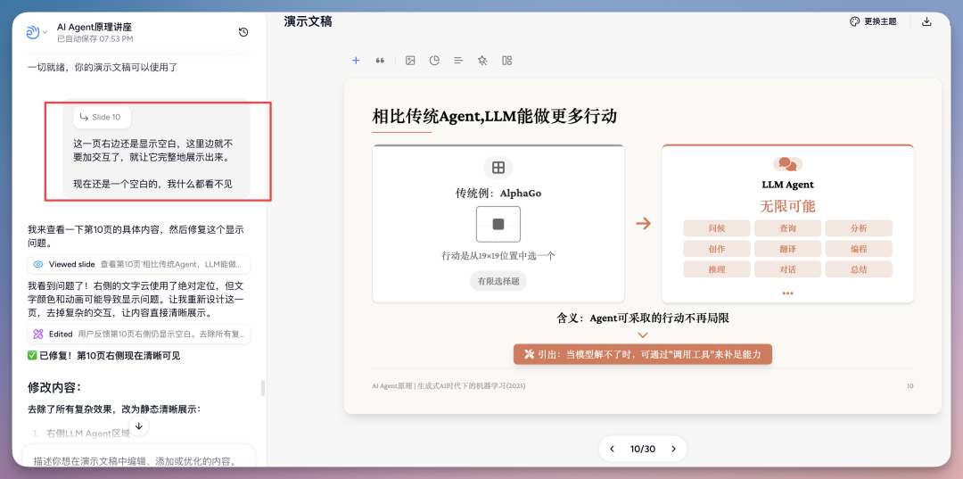Select the 一切就绪 message text
Image resolution: width=963 pixels, height=479 pixels.
click(x=103, y=67)
